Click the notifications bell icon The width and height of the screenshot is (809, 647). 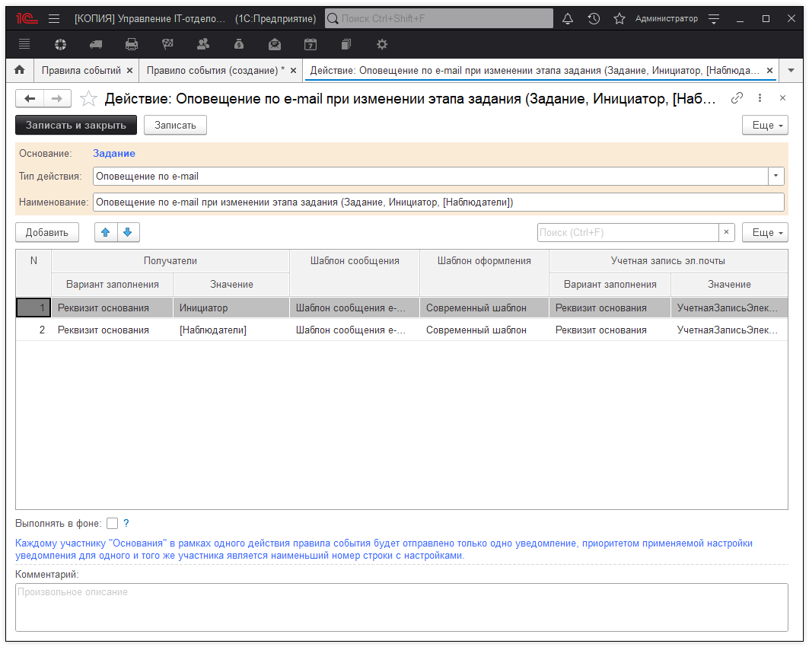click(x=568, y=18)
